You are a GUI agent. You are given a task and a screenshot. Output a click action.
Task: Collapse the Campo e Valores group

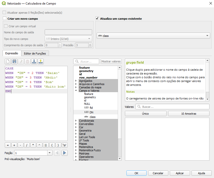point(76,90)
